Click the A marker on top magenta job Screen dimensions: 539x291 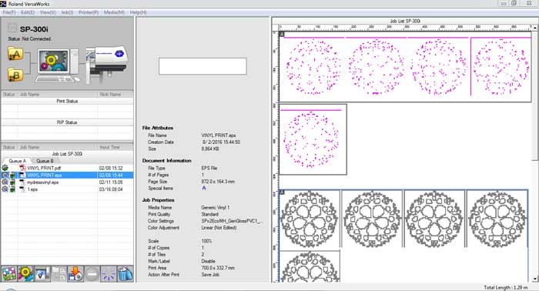(282, 34)
